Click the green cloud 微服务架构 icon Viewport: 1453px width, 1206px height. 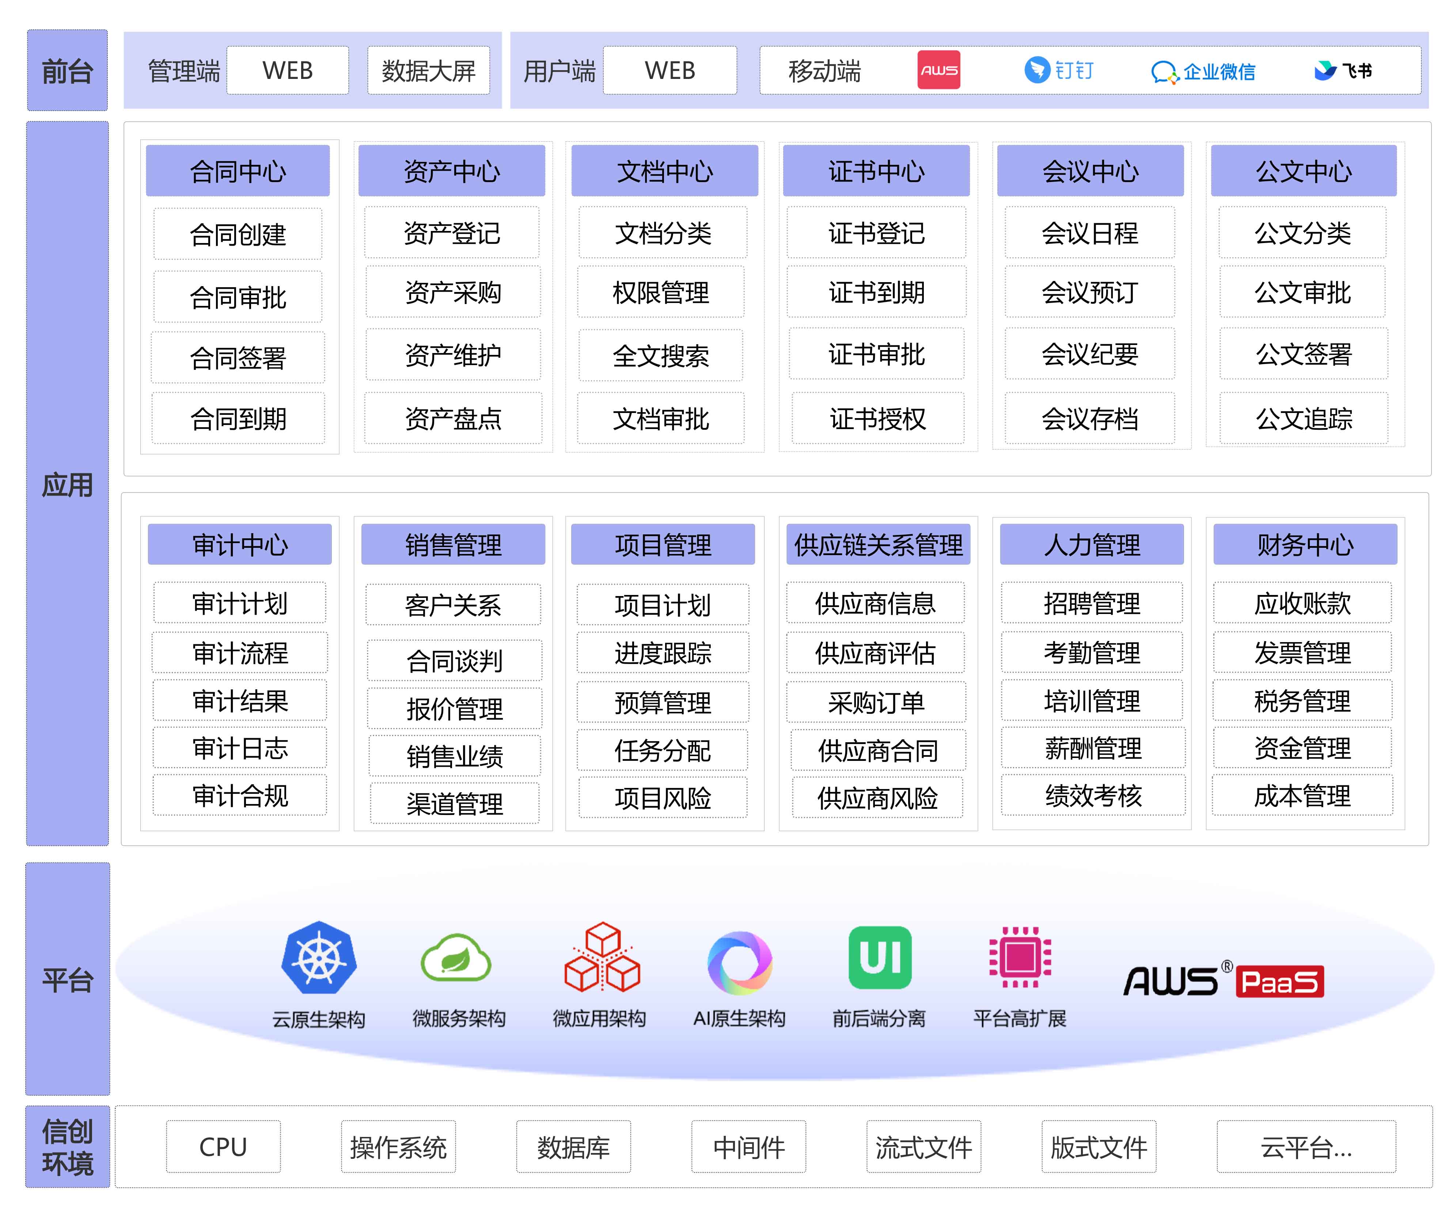(456, 957)
